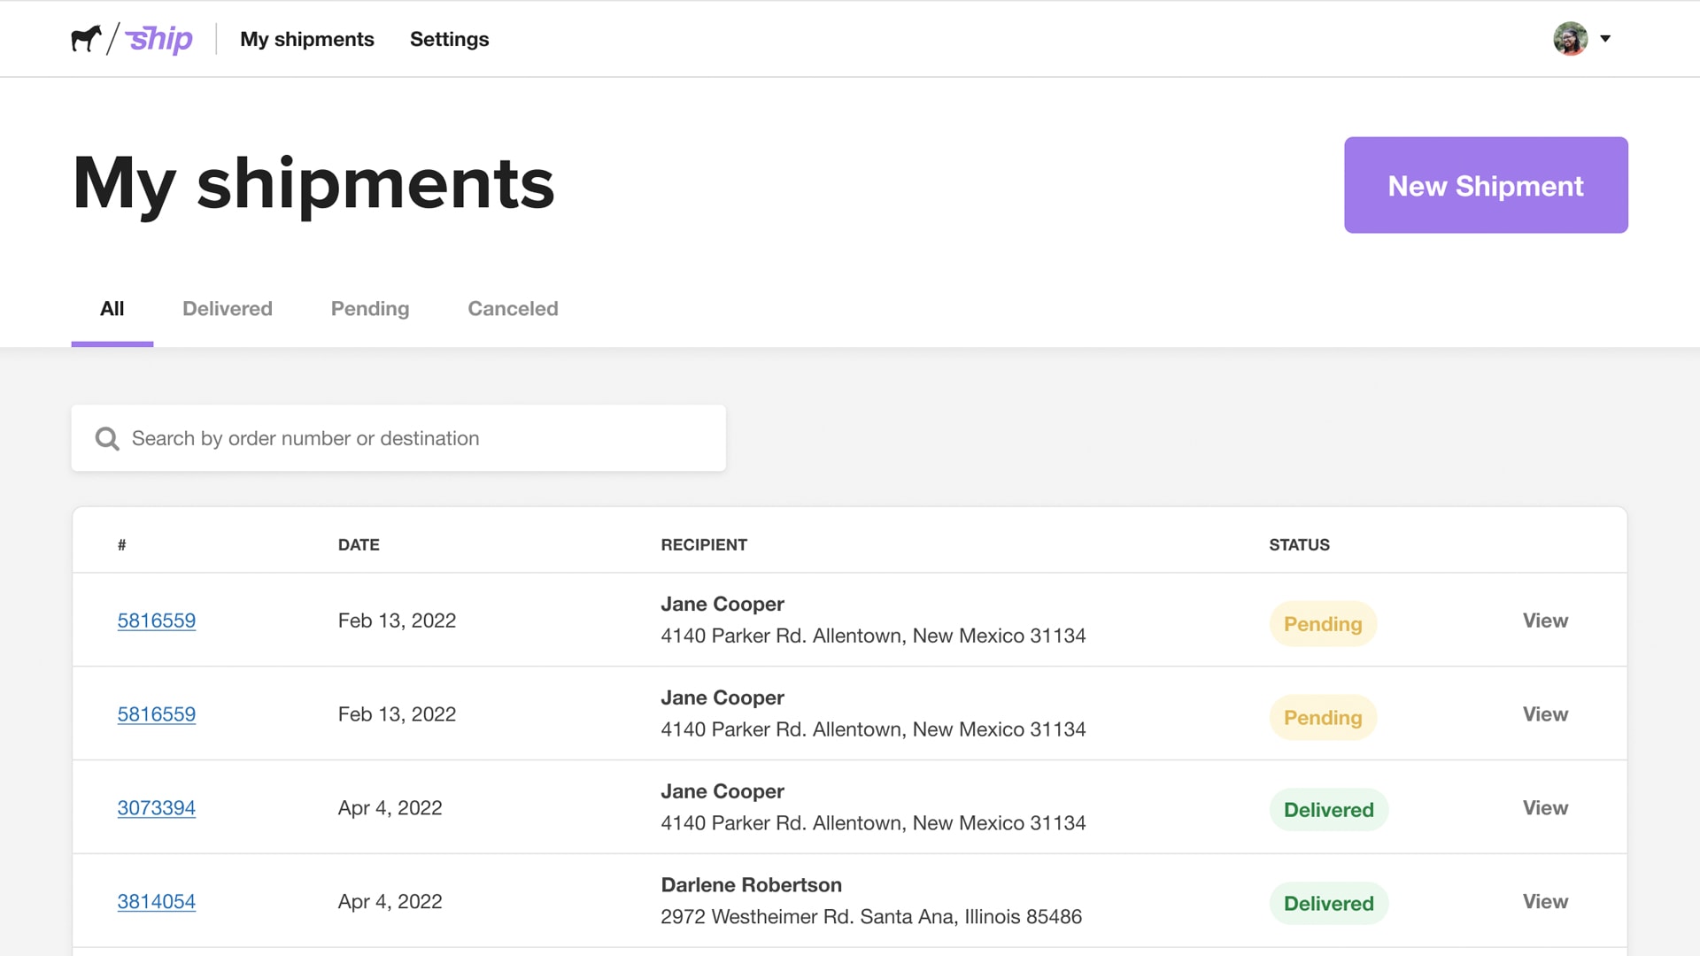
Task: Toggle the All shipments tab view
Action: (x=112, y=308)
